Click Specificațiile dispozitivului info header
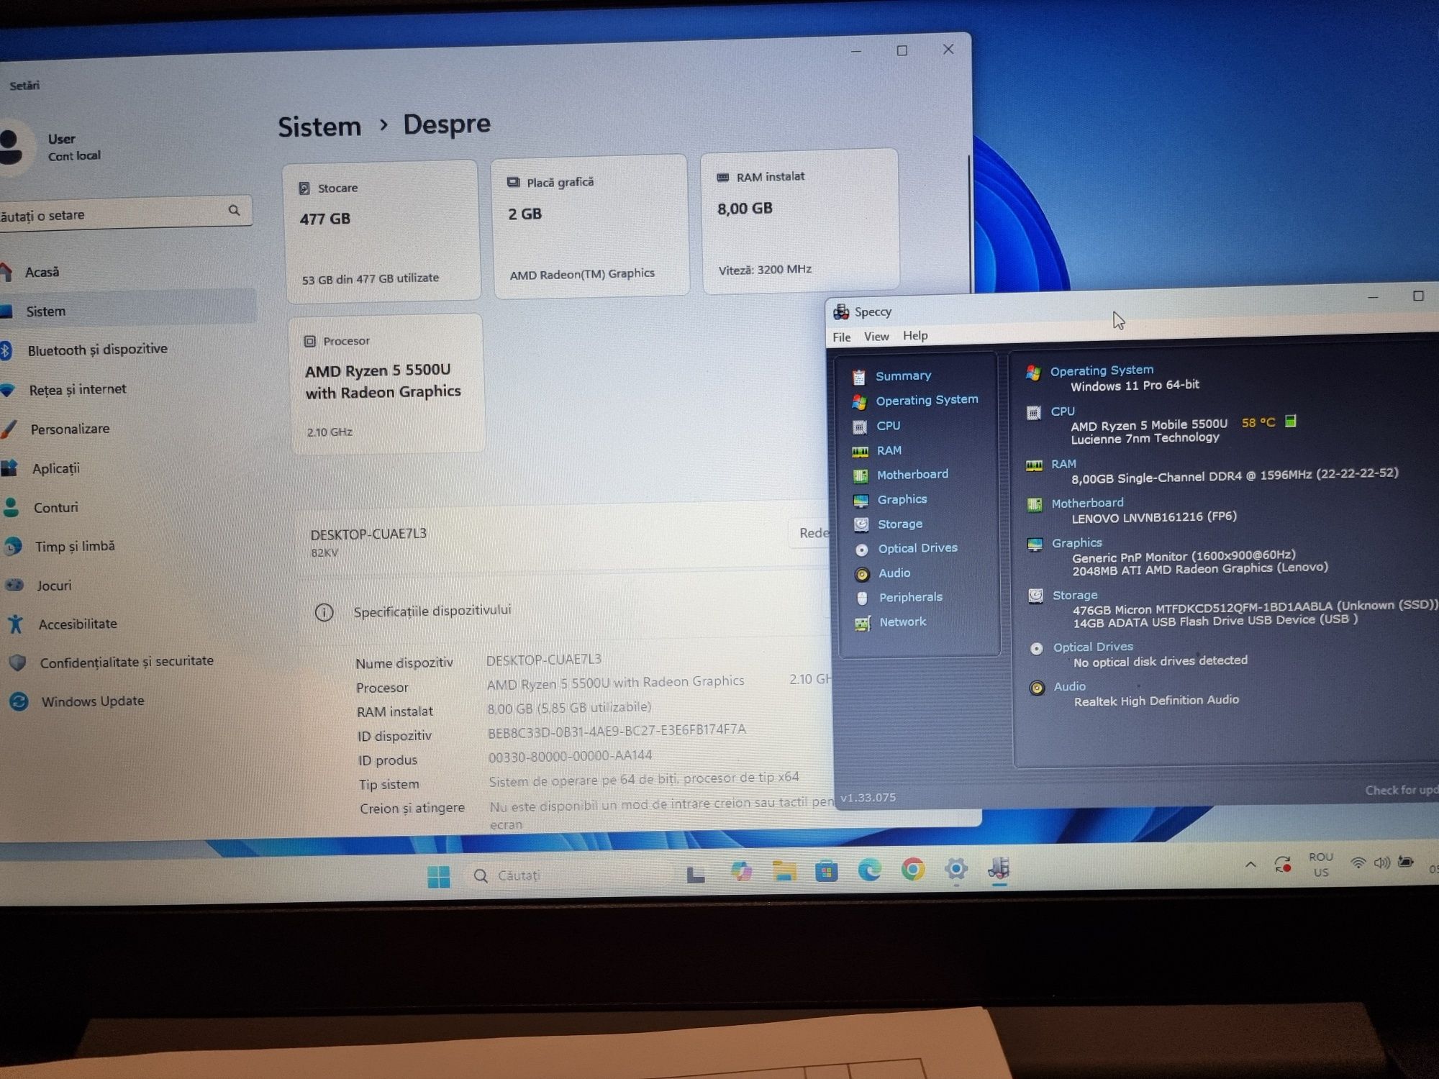 click(x=432, y=611)
